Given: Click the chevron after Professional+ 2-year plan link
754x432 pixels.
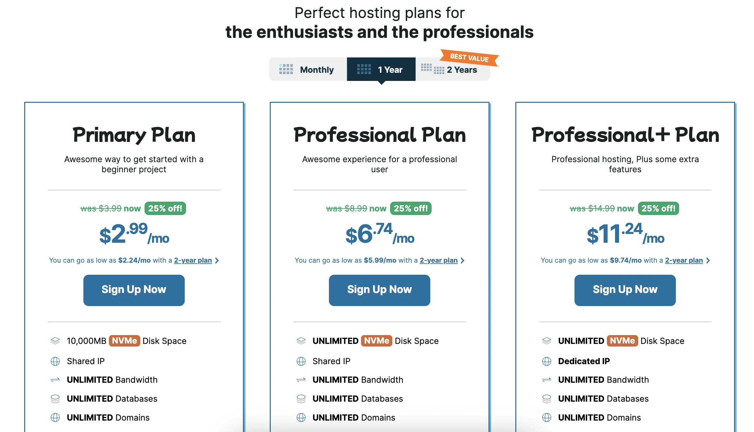Looking at the screenshot, I should point(708,260).
